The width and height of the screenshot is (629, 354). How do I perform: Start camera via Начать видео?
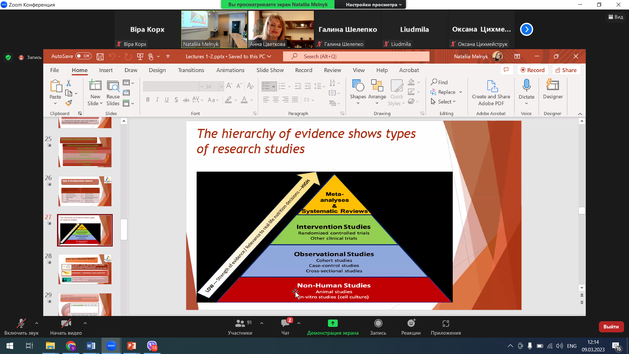[66, 327]
